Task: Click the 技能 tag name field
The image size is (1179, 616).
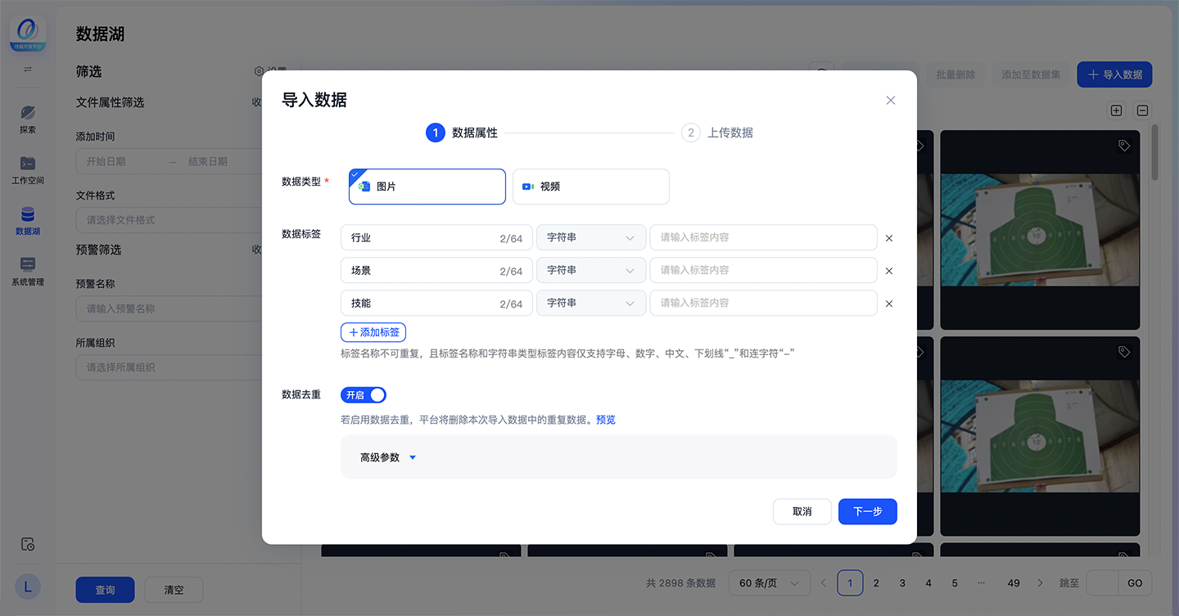Action: click(436, 303)
